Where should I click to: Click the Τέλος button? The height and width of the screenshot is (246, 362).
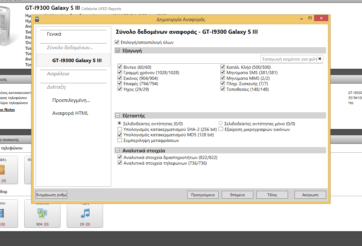click(272, 195)
